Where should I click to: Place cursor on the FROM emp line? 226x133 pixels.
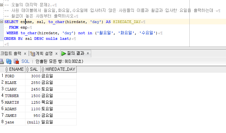[18, 27]
